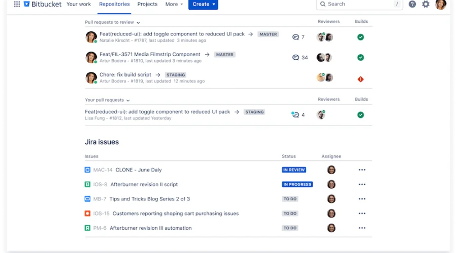457x253 pixels.
Task: Open Feat(reduced-ui) pull request by Natalie Kirscht
Action: (x=172, y=34)
